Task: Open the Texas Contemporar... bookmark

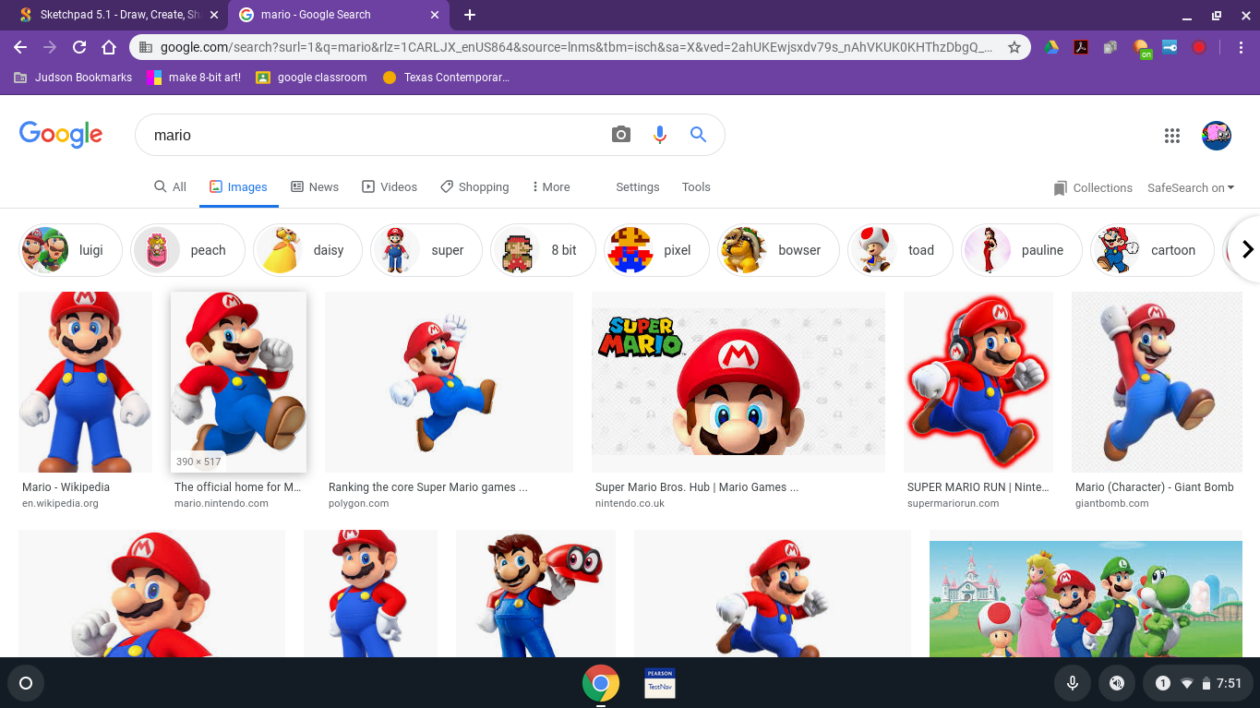Action: pyautogui.click(x=446, y=78)
